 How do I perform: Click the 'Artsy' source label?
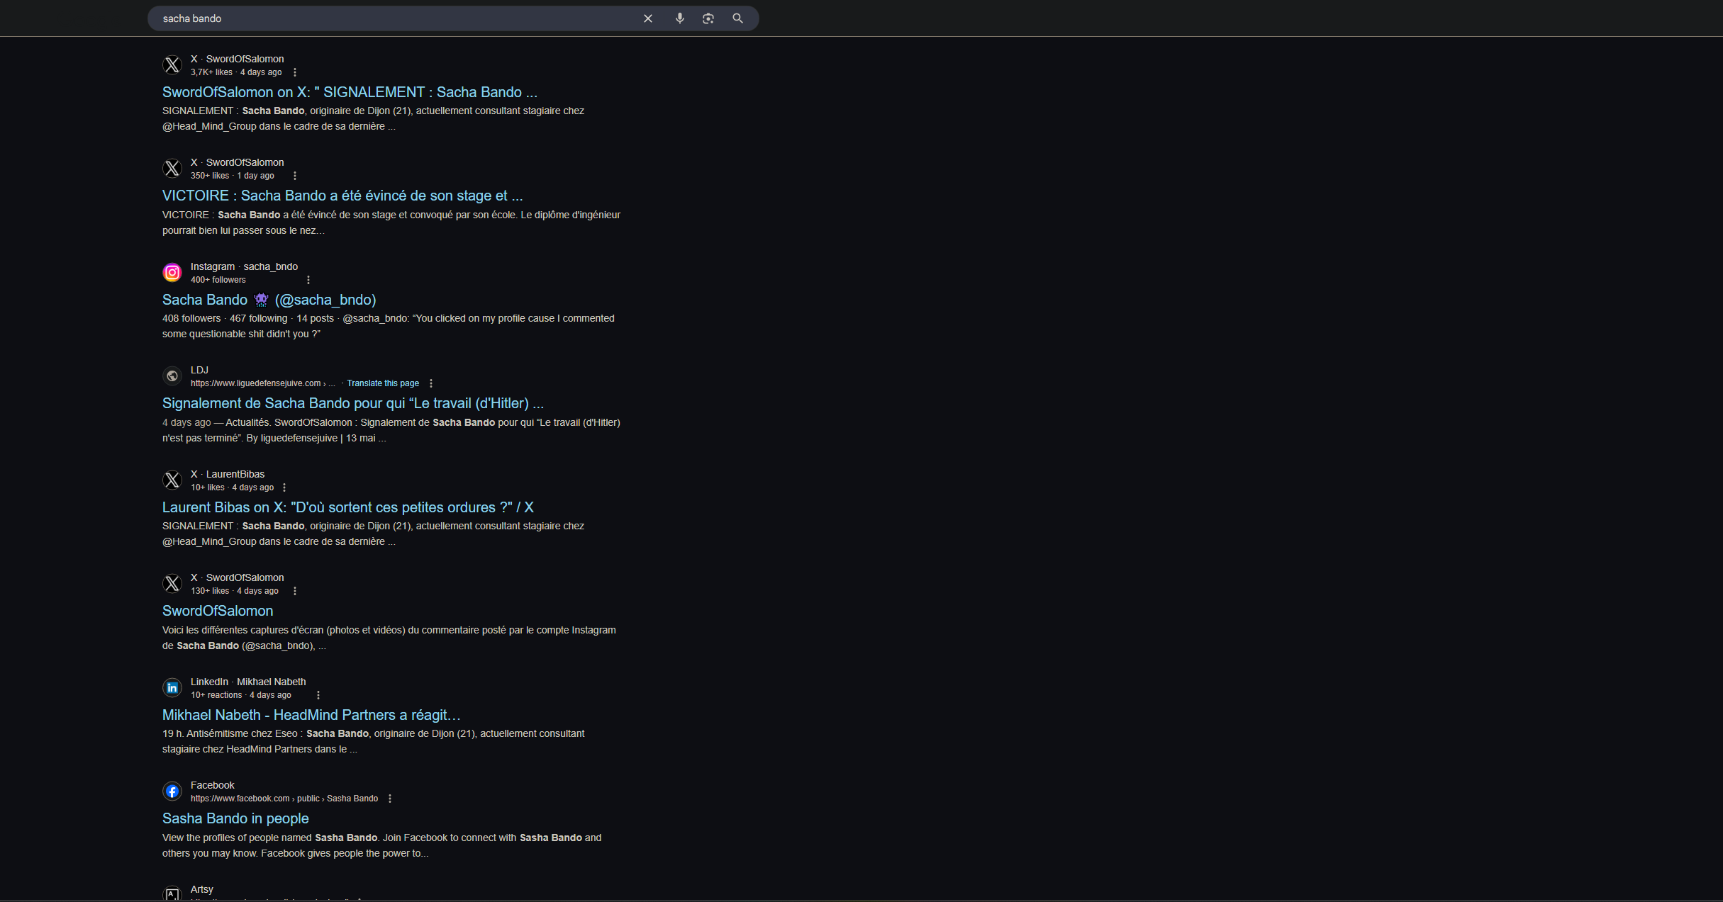[202, 889]
